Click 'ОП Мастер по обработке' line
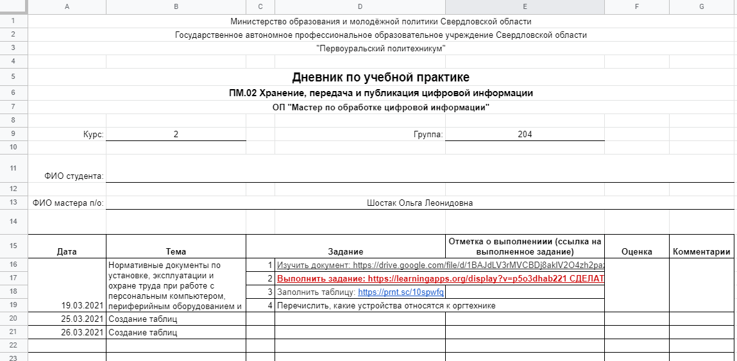This screenshot has width=737, height=361. pos(381,108)
